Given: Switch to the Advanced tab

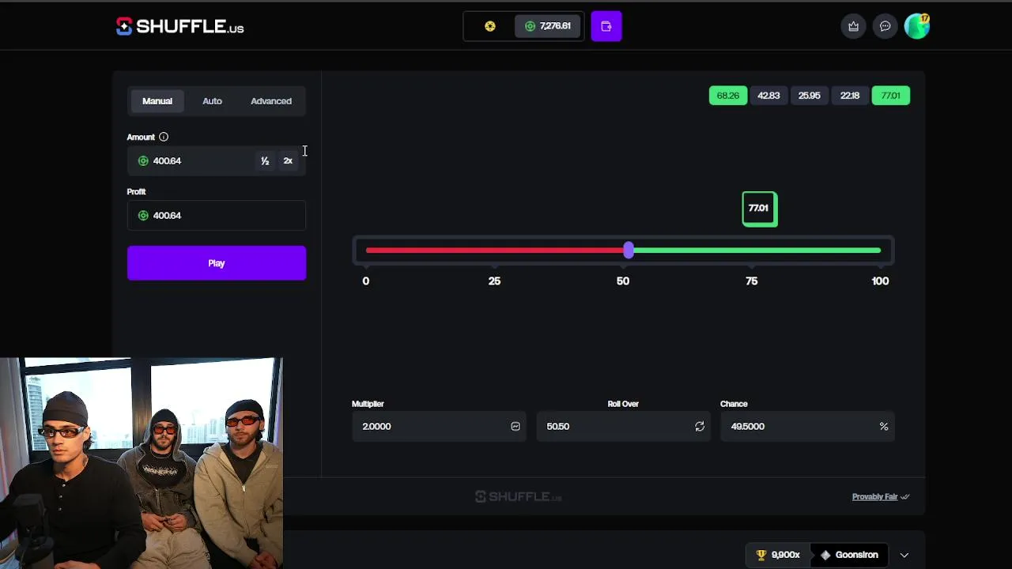Looking at the screenshot, I should [x=271, y=101].
